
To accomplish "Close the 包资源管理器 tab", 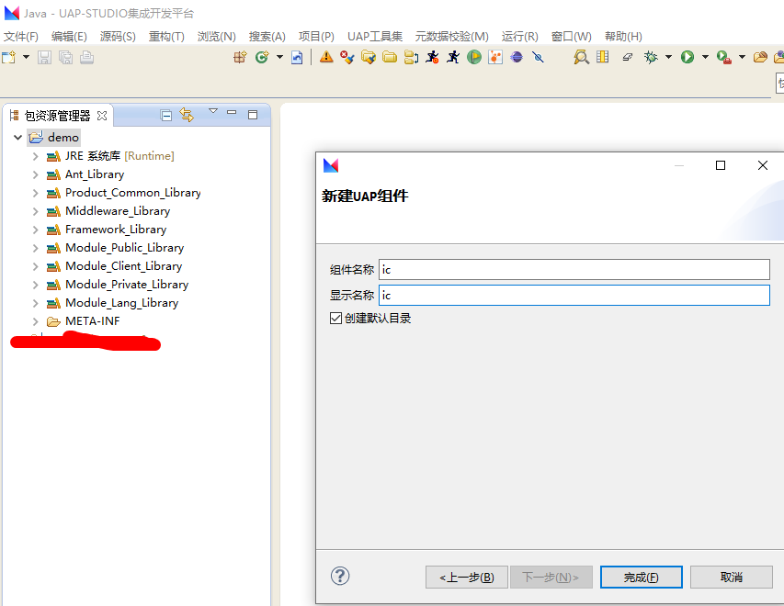I will tap(102, 116).
